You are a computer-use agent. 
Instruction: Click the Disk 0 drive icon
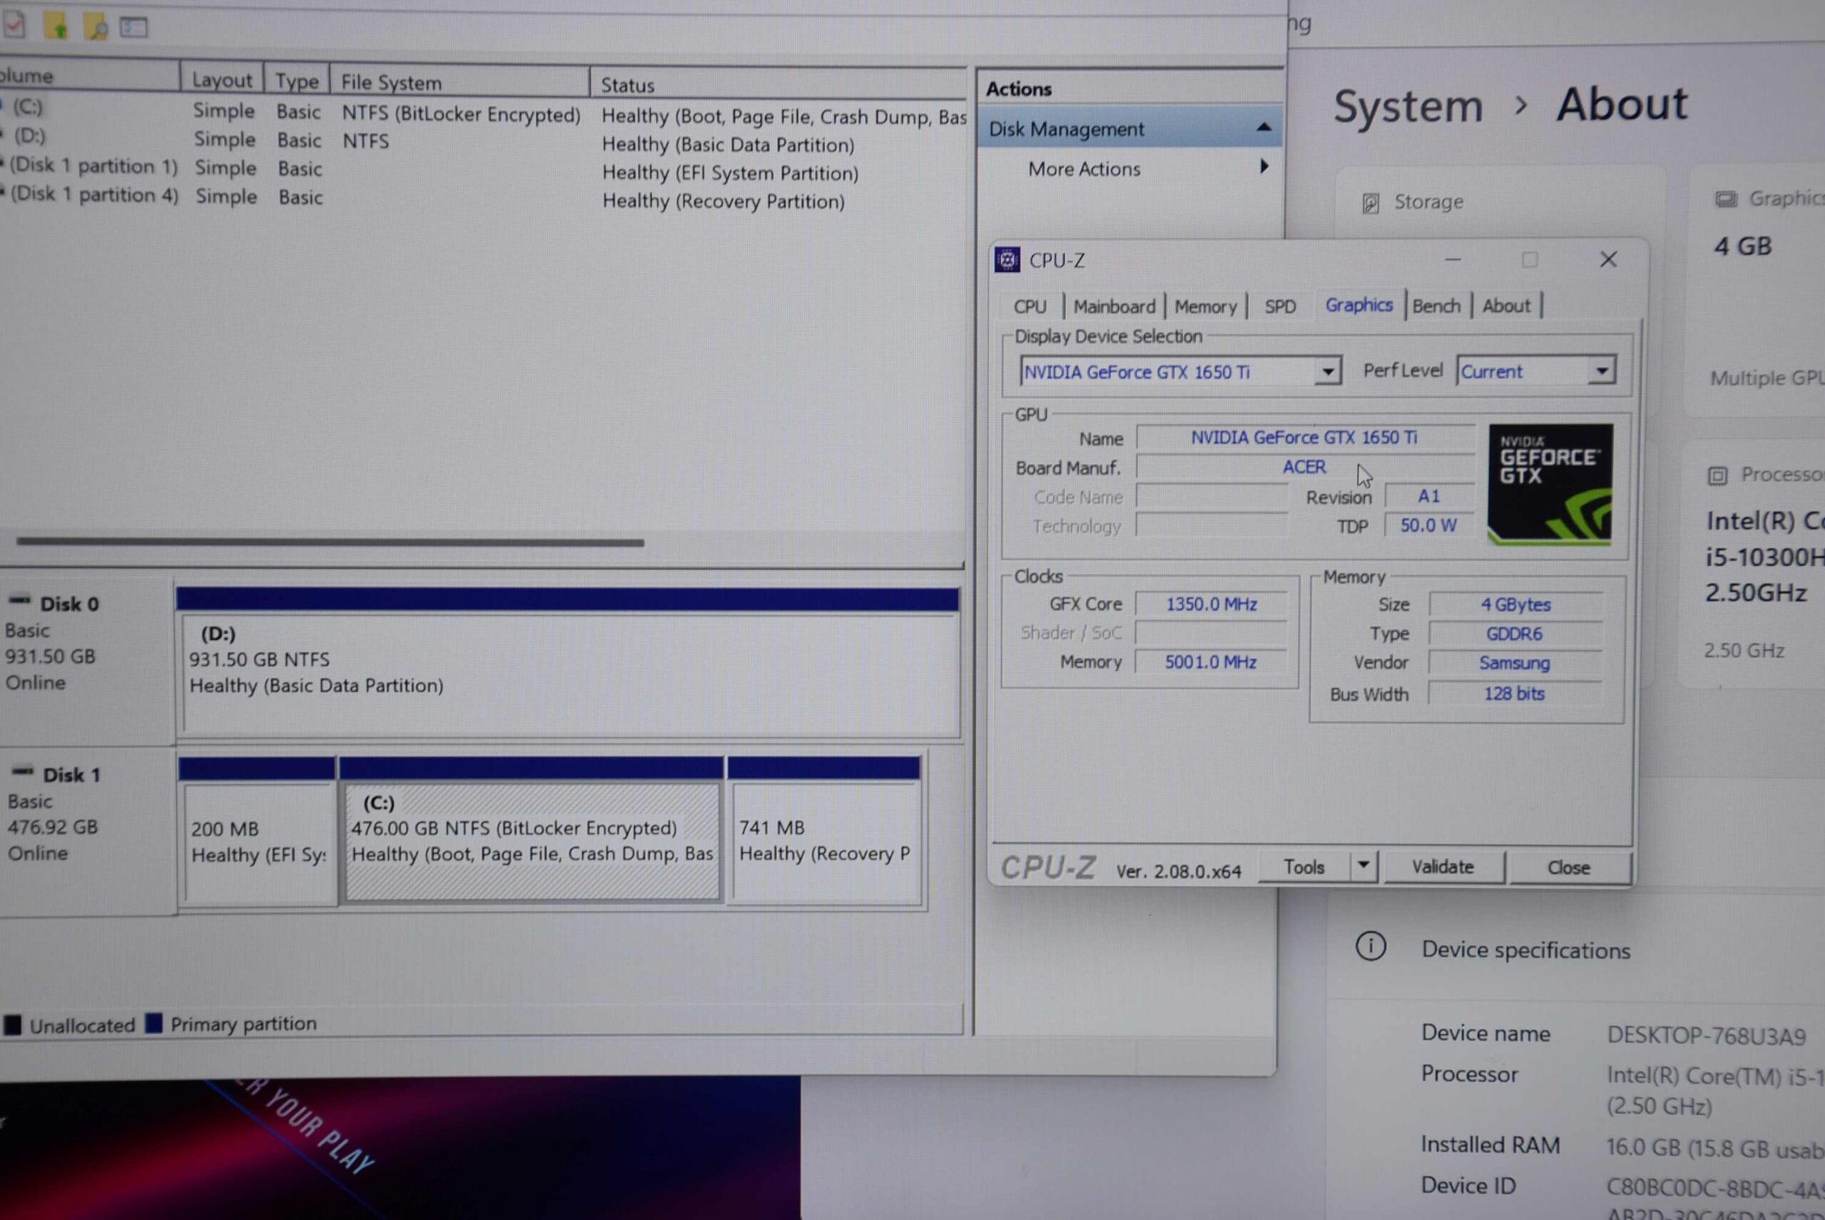point(19,600)
